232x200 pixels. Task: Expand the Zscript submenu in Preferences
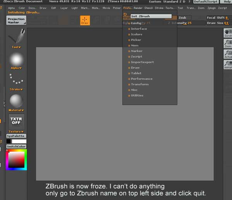point(135,57)
